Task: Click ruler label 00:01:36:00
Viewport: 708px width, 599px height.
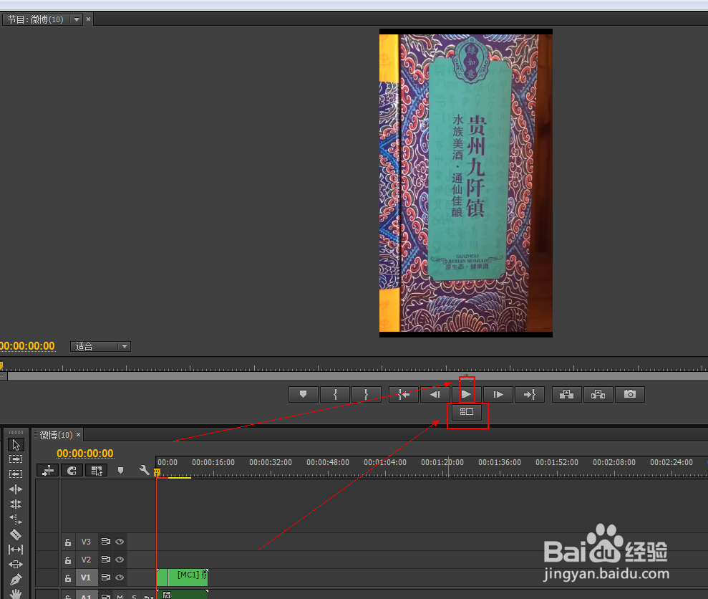Action: 500,462
